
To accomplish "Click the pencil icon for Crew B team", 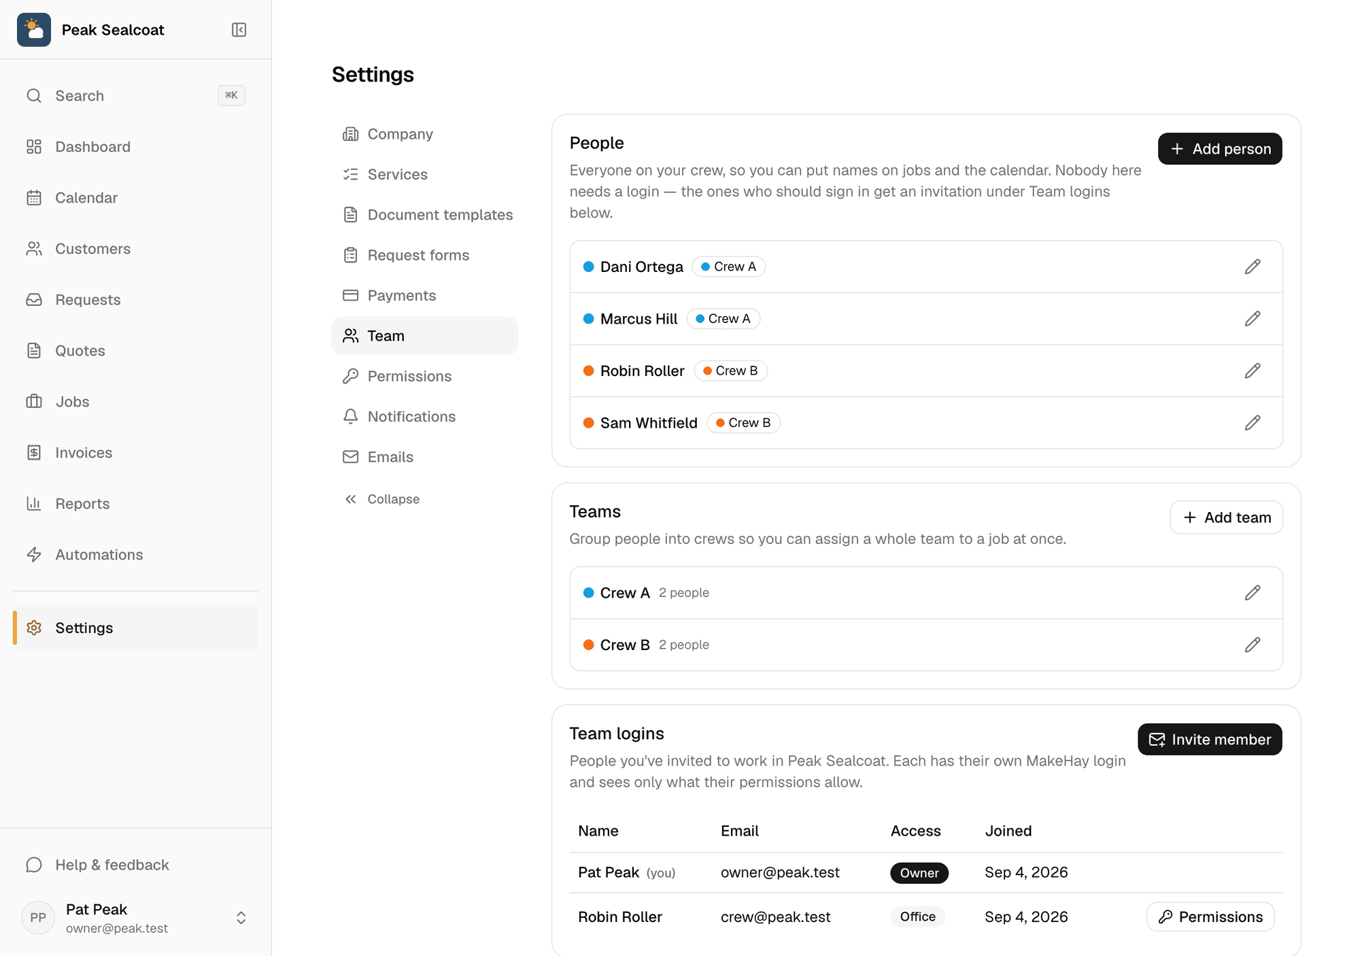I will click(x=1252, y=645).
